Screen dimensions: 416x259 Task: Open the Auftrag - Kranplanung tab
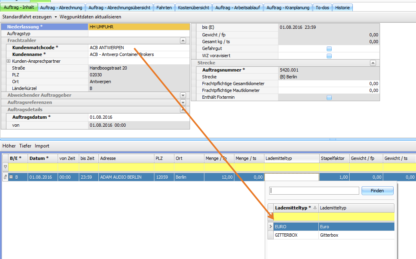(x=288, y=8)
